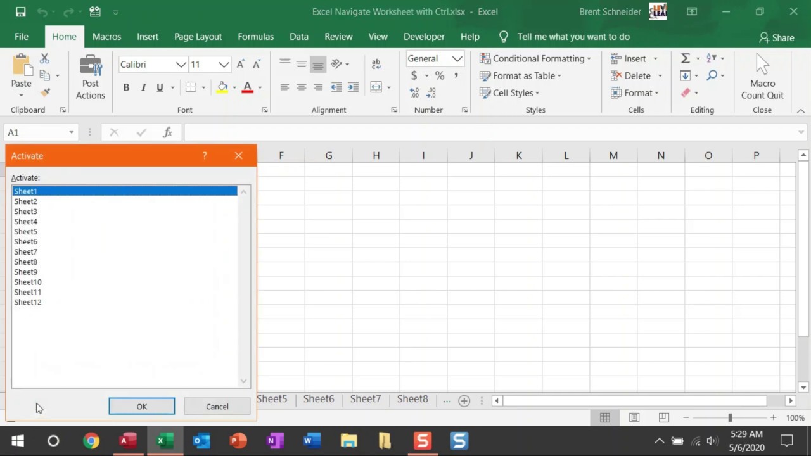Click the Save icon in title bar
The image size is (811, 456).
point(20,11)
